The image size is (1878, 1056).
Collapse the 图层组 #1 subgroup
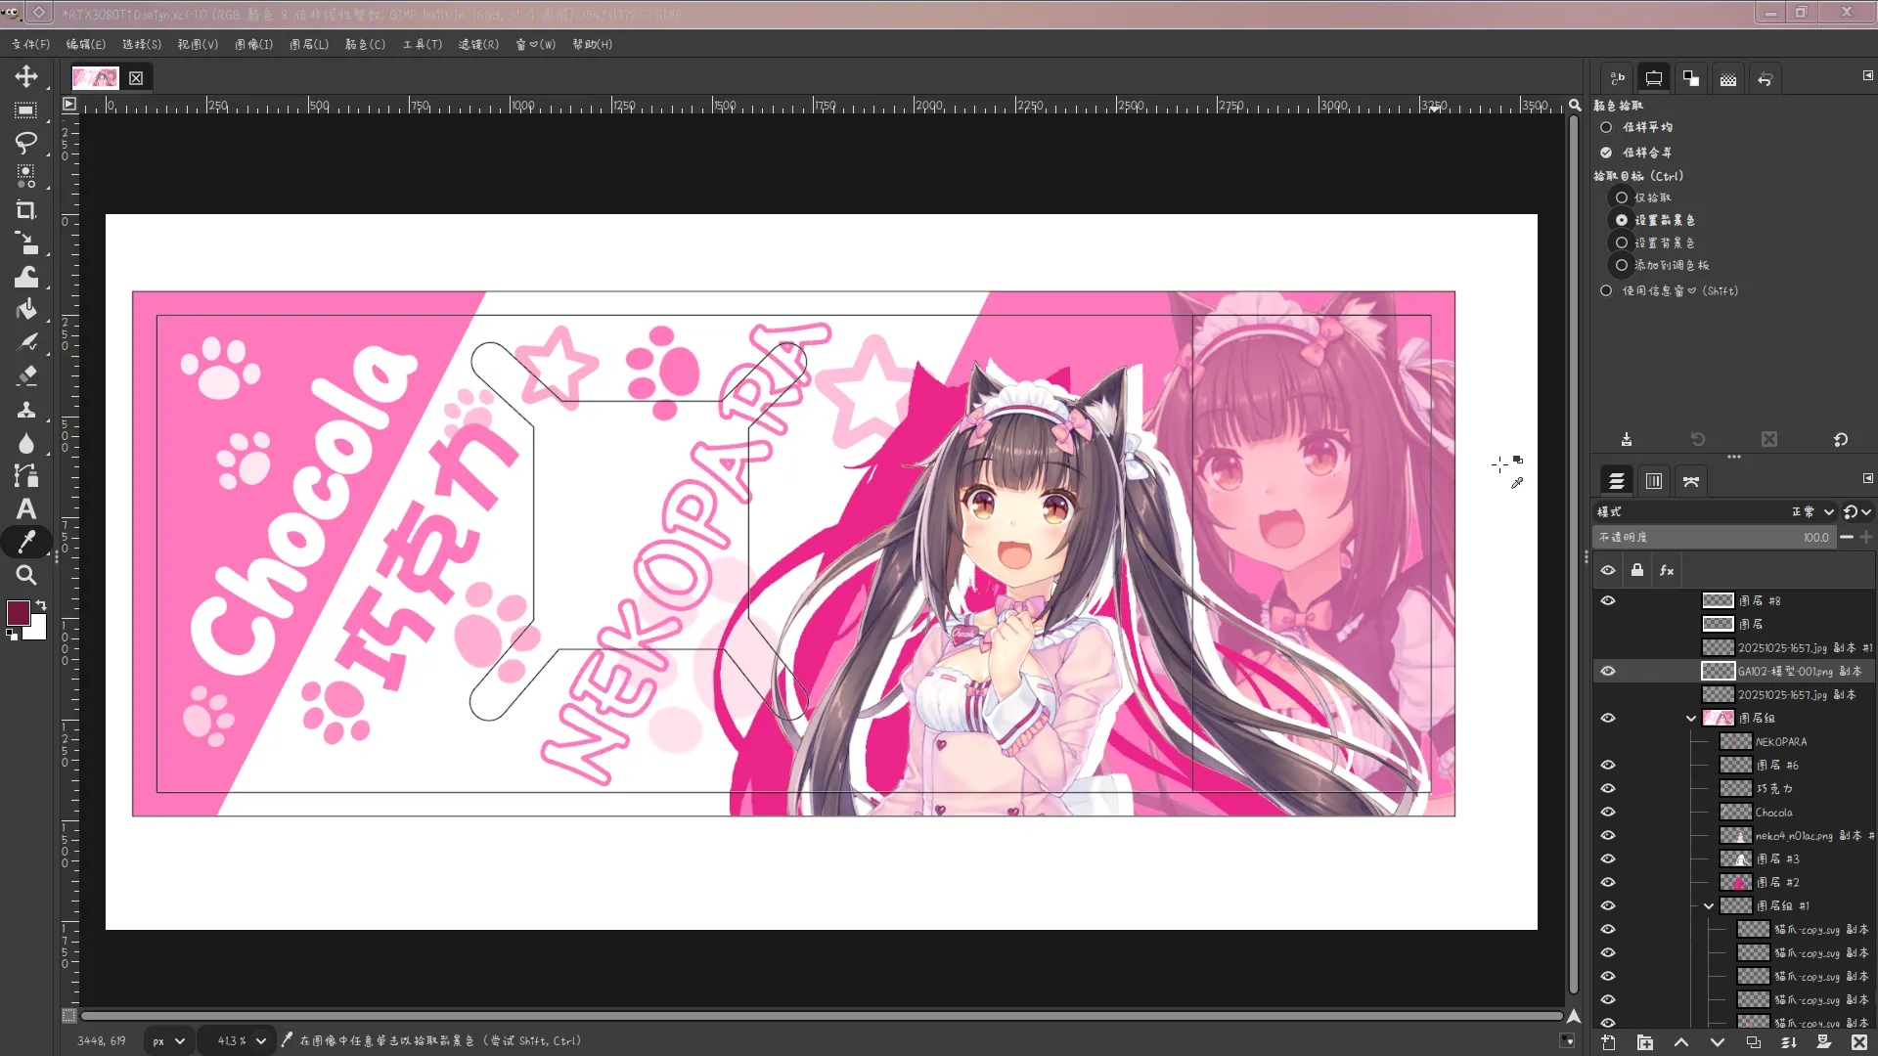pyautogui.click(x=1709, y=905)
